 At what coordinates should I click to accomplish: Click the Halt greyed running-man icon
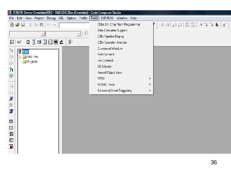tap(11, 105)
